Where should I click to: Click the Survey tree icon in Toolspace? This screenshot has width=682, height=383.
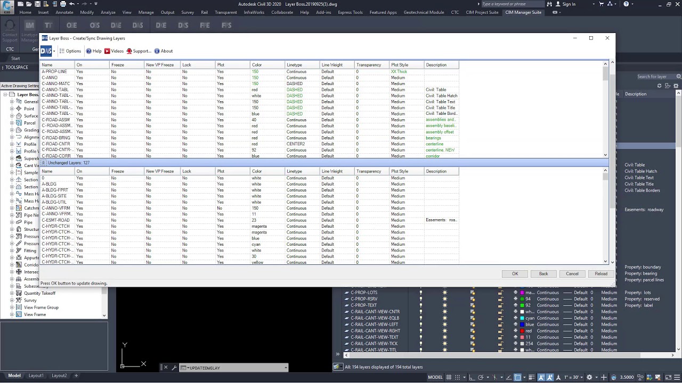[19, 300]
